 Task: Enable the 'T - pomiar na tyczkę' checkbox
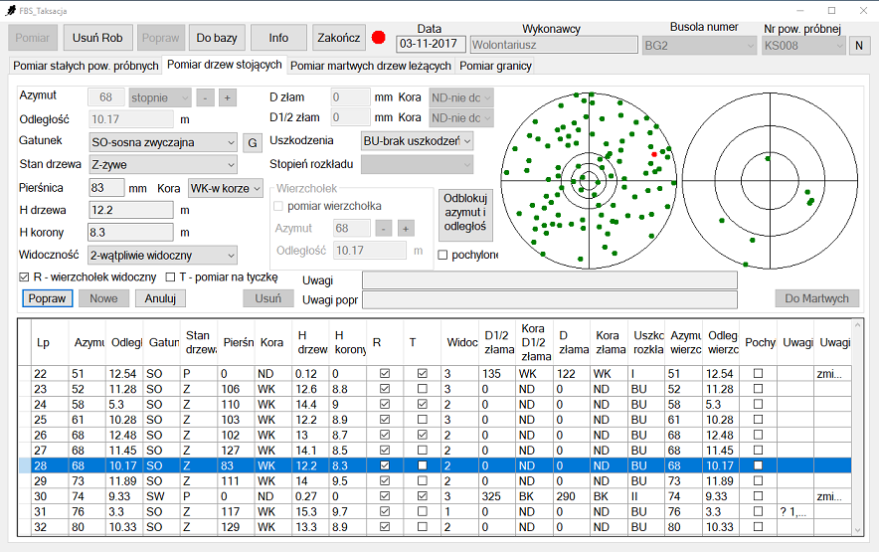pyautogui.click(x=171, y=276)
